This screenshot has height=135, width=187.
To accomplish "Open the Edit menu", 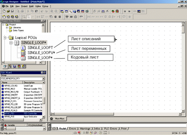I will [12, 6].
